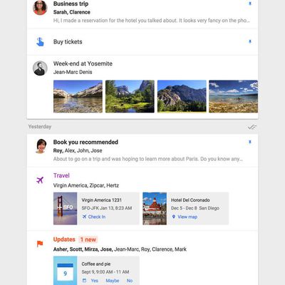Open the Updates bundle

(64, 239)
